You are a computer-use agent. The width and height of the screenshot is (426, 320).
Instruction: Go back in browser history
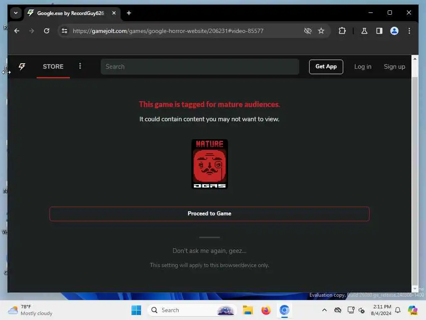tap(17, 31)
